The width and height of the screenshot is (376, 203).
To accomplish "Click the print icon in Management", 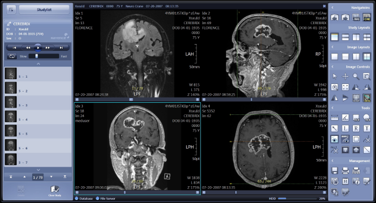I will (x=345, y=170).
